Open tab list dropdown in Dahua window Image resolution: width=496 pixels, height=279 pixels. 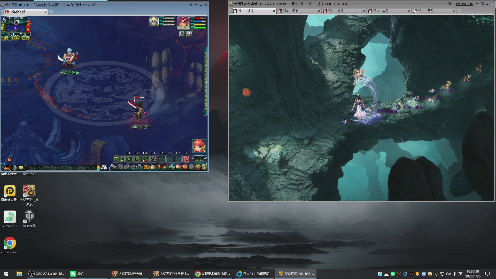tap(230, 11)
